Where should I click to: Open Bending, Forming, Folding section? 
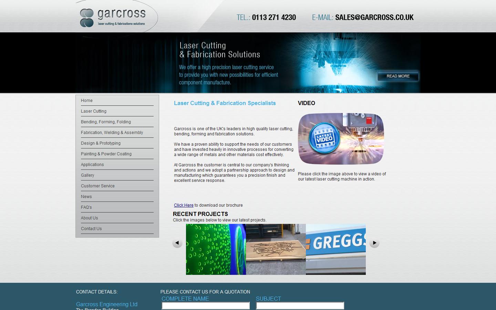pyautogui.click(x=106, y=122)
